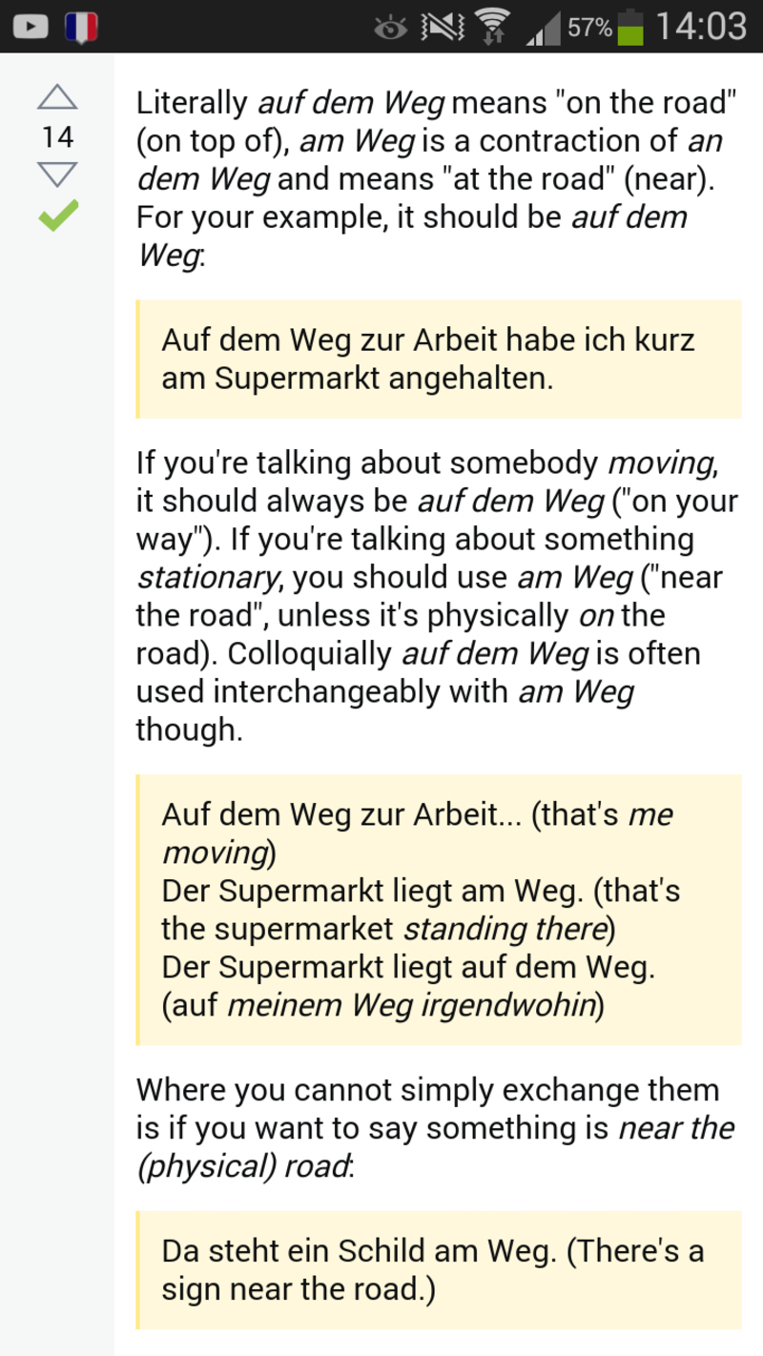
Task: Click the quote 'Da steht ein Schild am Weg.'
Action: pyautogui.click(x=359, y=1250)
